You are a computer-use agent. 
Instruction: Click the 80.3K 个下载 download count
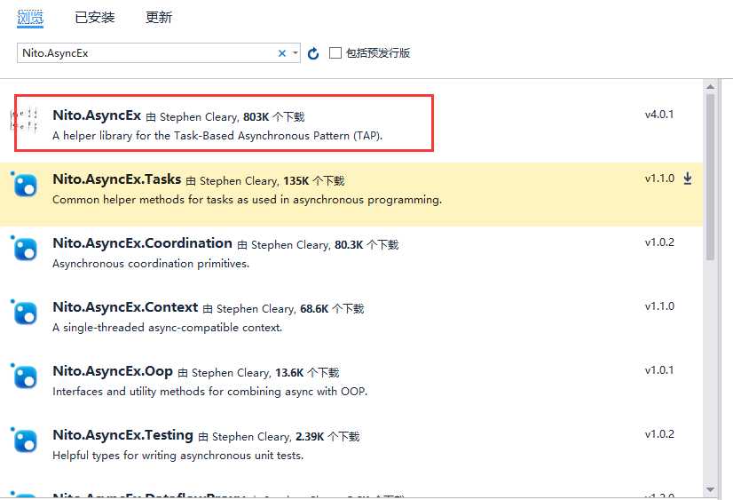tap(366, 245)
